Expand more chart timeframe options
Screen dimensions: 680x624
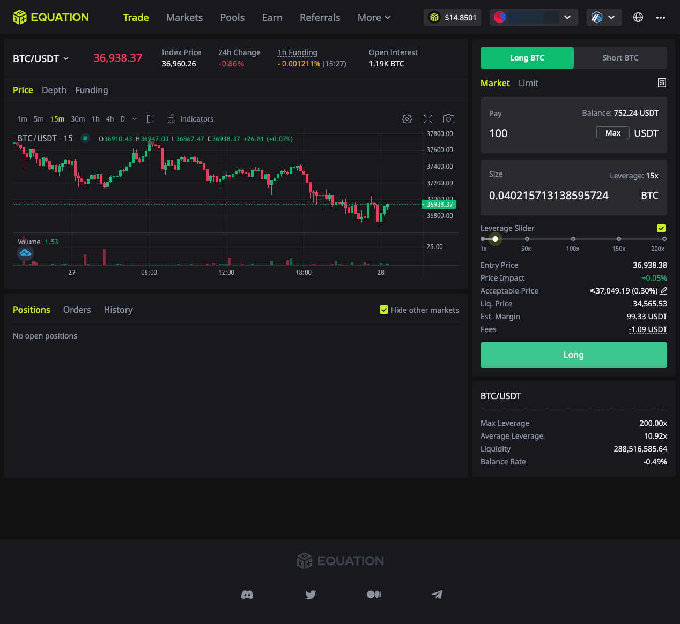coord(135,119)
